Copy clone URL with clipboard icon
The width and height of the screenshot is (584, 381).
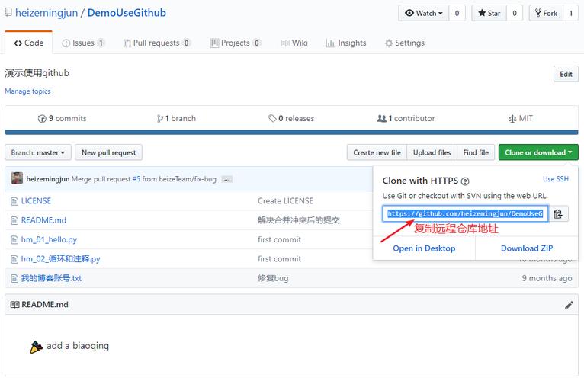[x=558, y=214]
